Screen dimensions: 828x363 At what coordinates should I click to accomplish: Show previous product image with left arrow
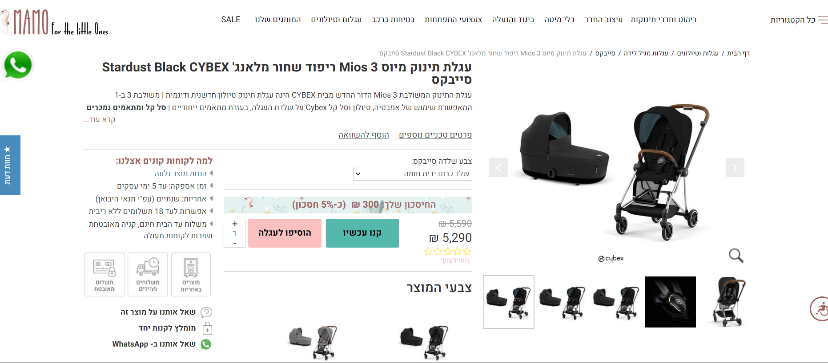click(498, 167)
